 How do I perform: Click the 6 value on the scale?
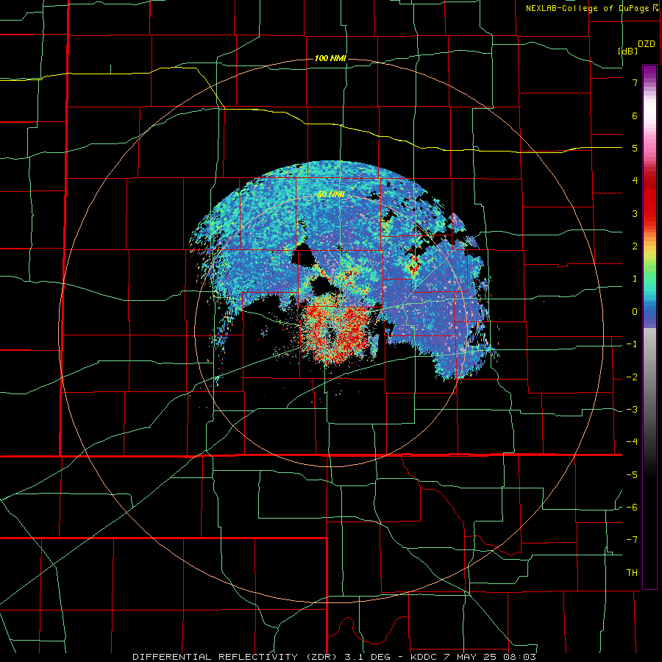pos(635,115)
